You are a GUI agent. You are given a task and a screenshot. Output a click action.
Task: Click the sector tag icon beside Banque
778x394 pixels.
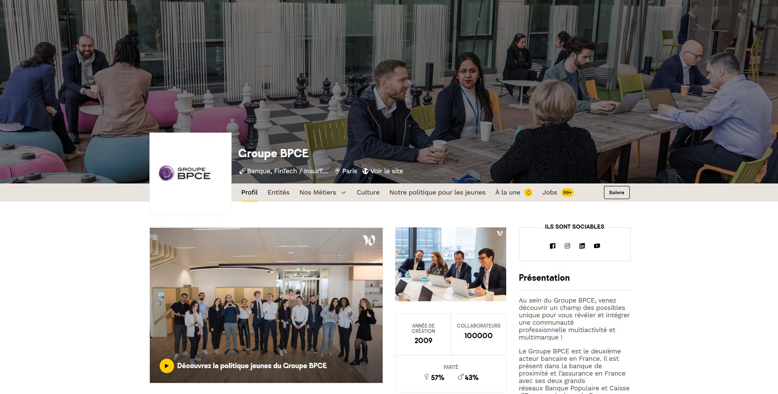point(242,171)
